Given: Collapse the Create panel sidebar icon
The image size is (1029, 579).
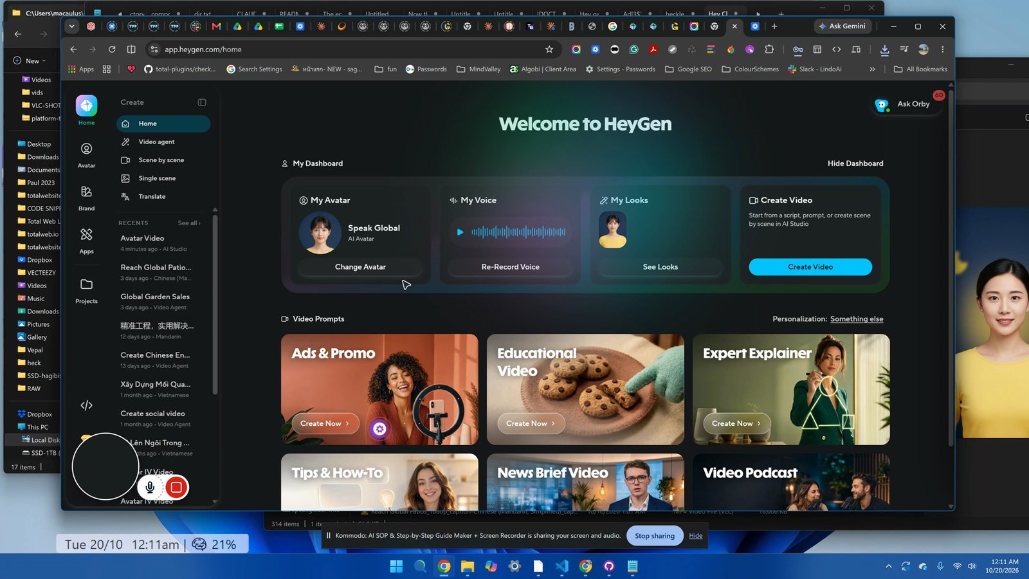Looking at the screenshot, I should coord(202,102).
